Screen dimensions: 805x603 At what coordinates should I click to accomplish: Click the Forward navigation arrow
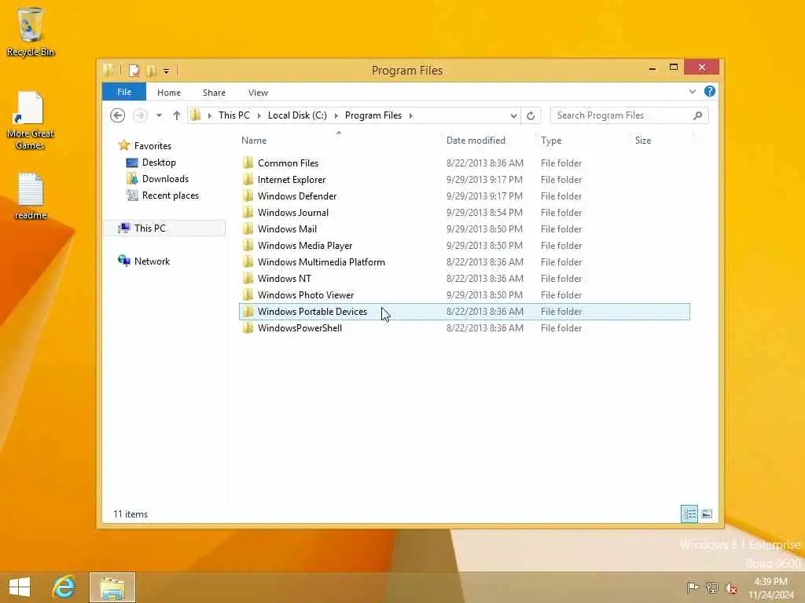140,115
